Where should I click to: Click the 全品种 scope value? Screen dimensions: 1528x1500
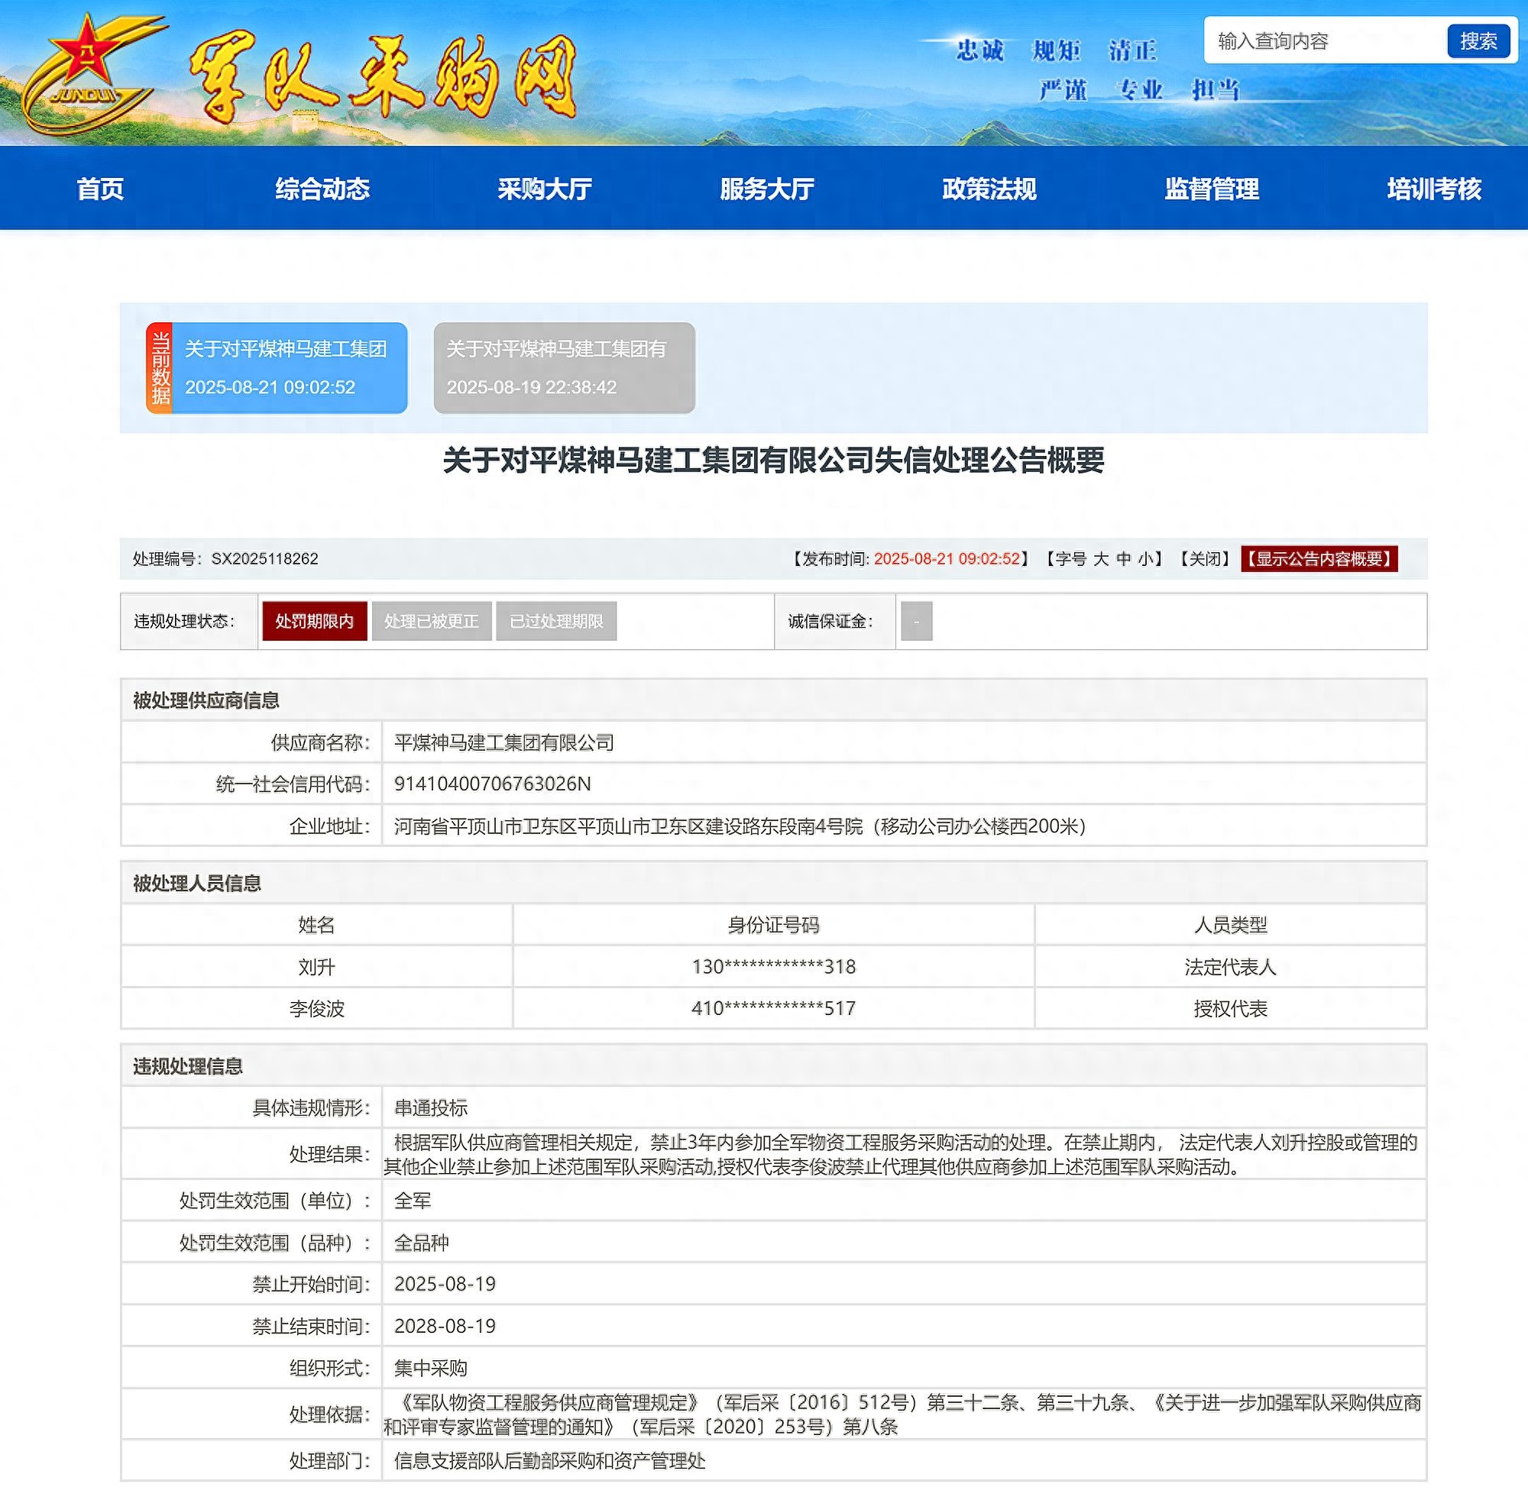point(422,1243)
